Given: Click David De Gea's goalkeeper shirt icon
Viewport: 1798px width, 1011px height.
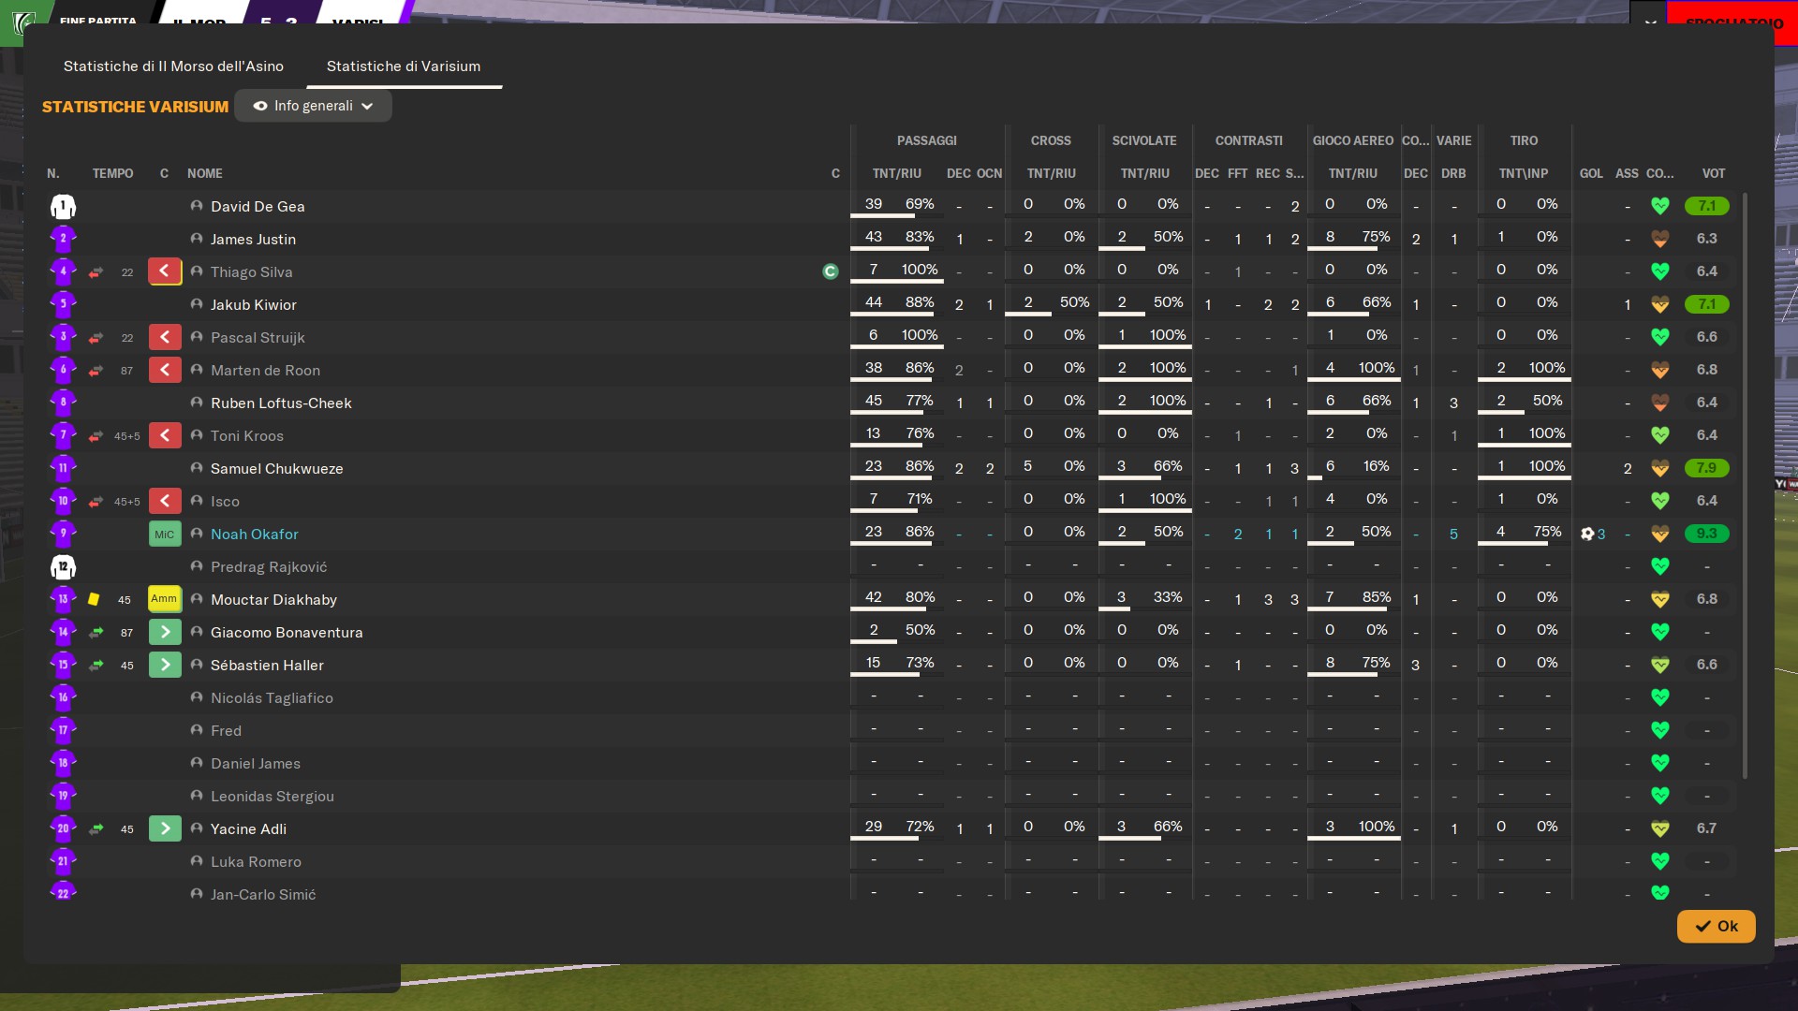Looking at the screenshot, I should 63,206.
